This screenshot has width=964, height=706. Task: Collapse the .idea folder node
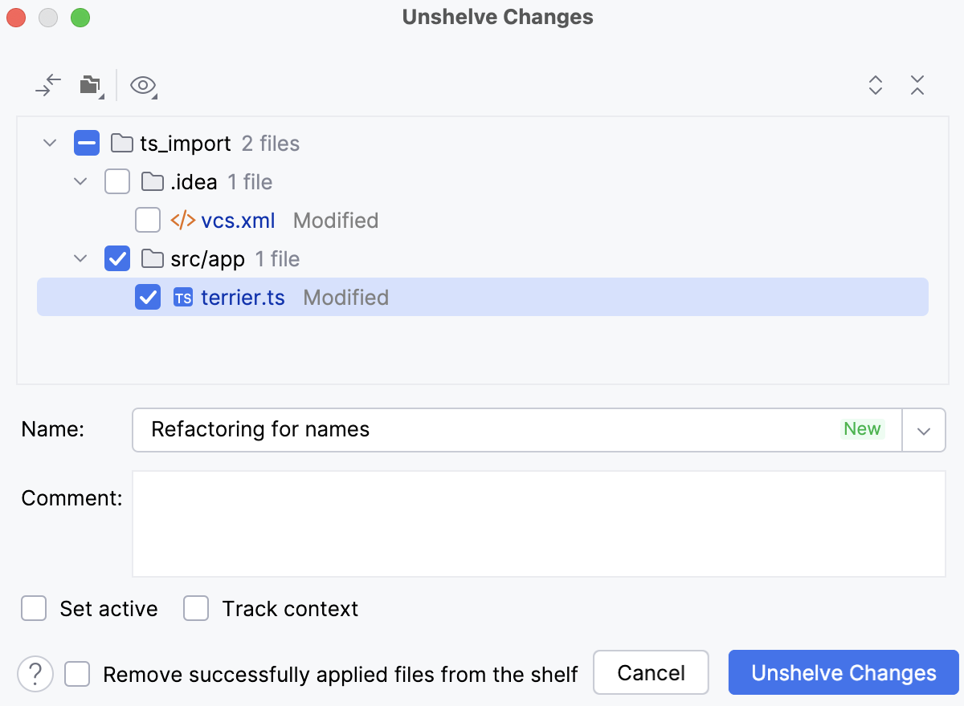80,181
